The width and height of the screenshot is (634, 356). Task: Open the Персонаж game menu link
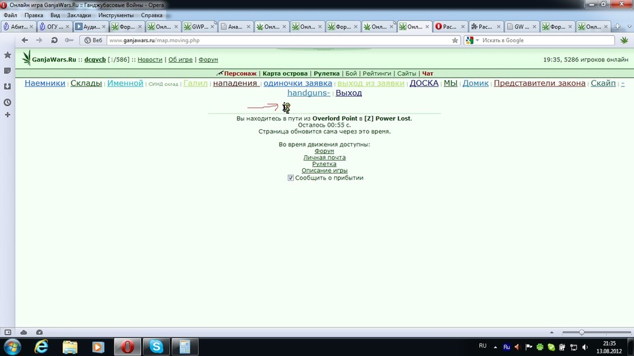pos(240,74)
